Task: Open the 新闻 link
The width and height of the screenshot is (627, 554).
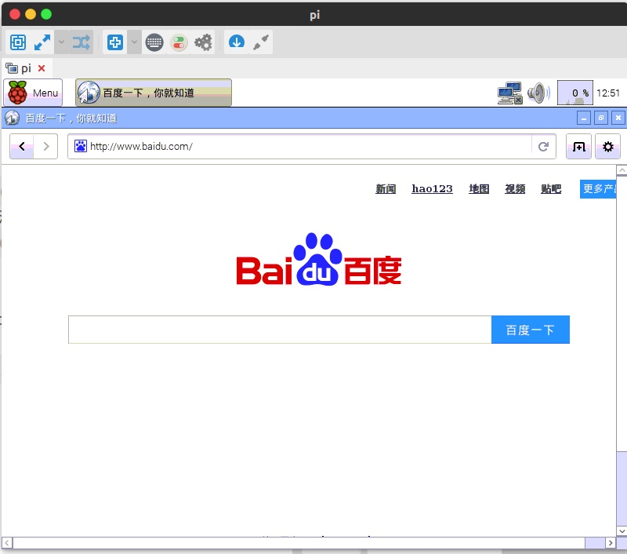Action: click(386, 189)
